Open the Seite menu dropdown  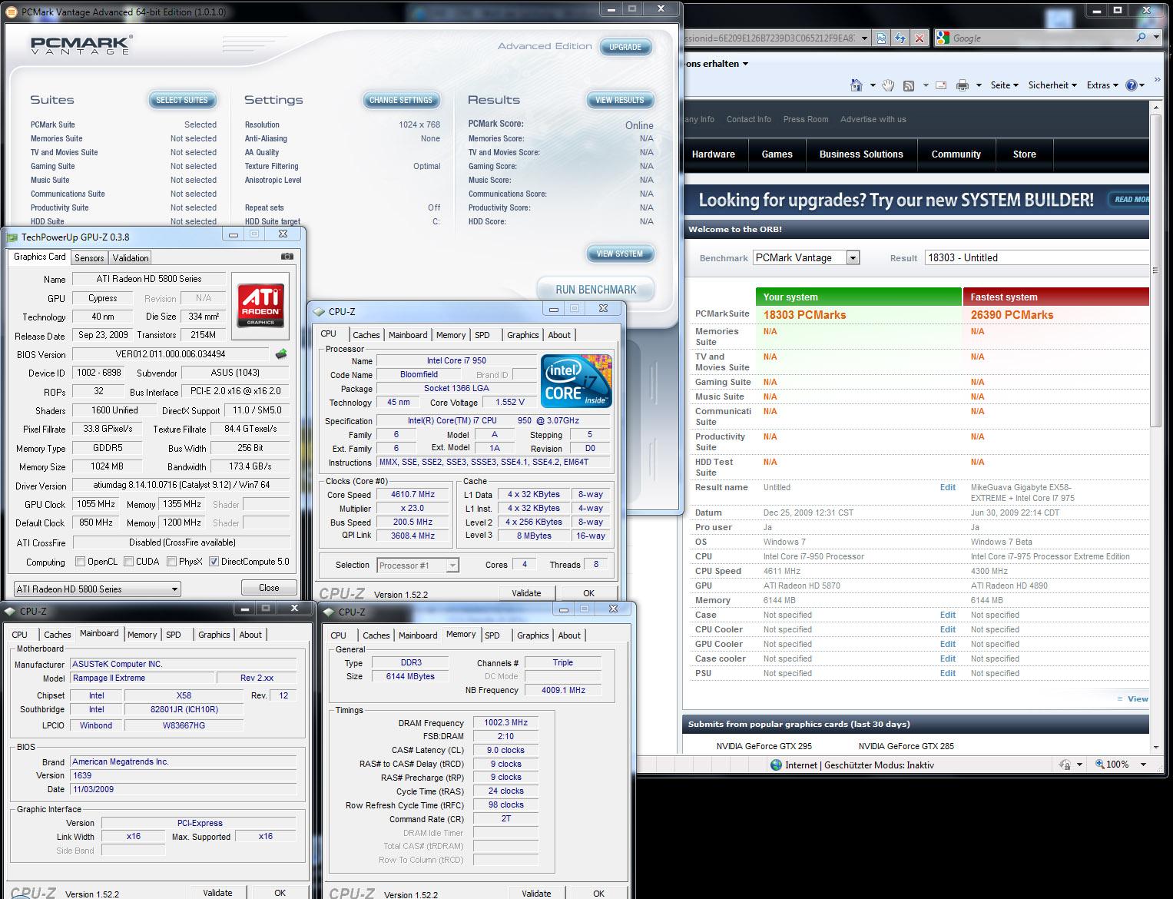tap(1004, 85)
